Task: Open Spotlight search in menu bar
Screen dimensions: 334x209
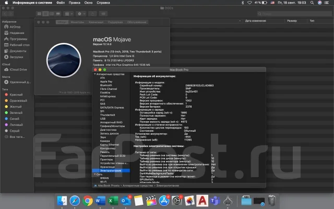Action: [312, 3]
